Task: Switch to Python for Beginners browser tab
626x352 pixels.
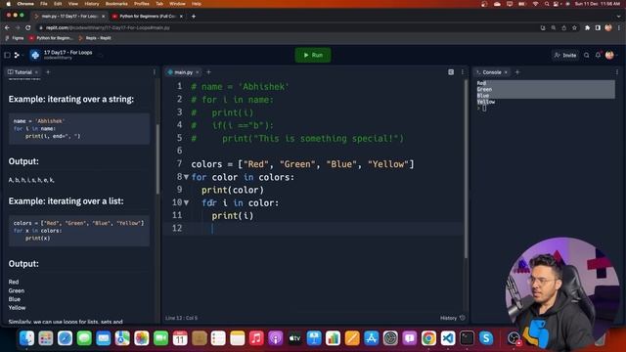Action: click(x=148, y=17)
